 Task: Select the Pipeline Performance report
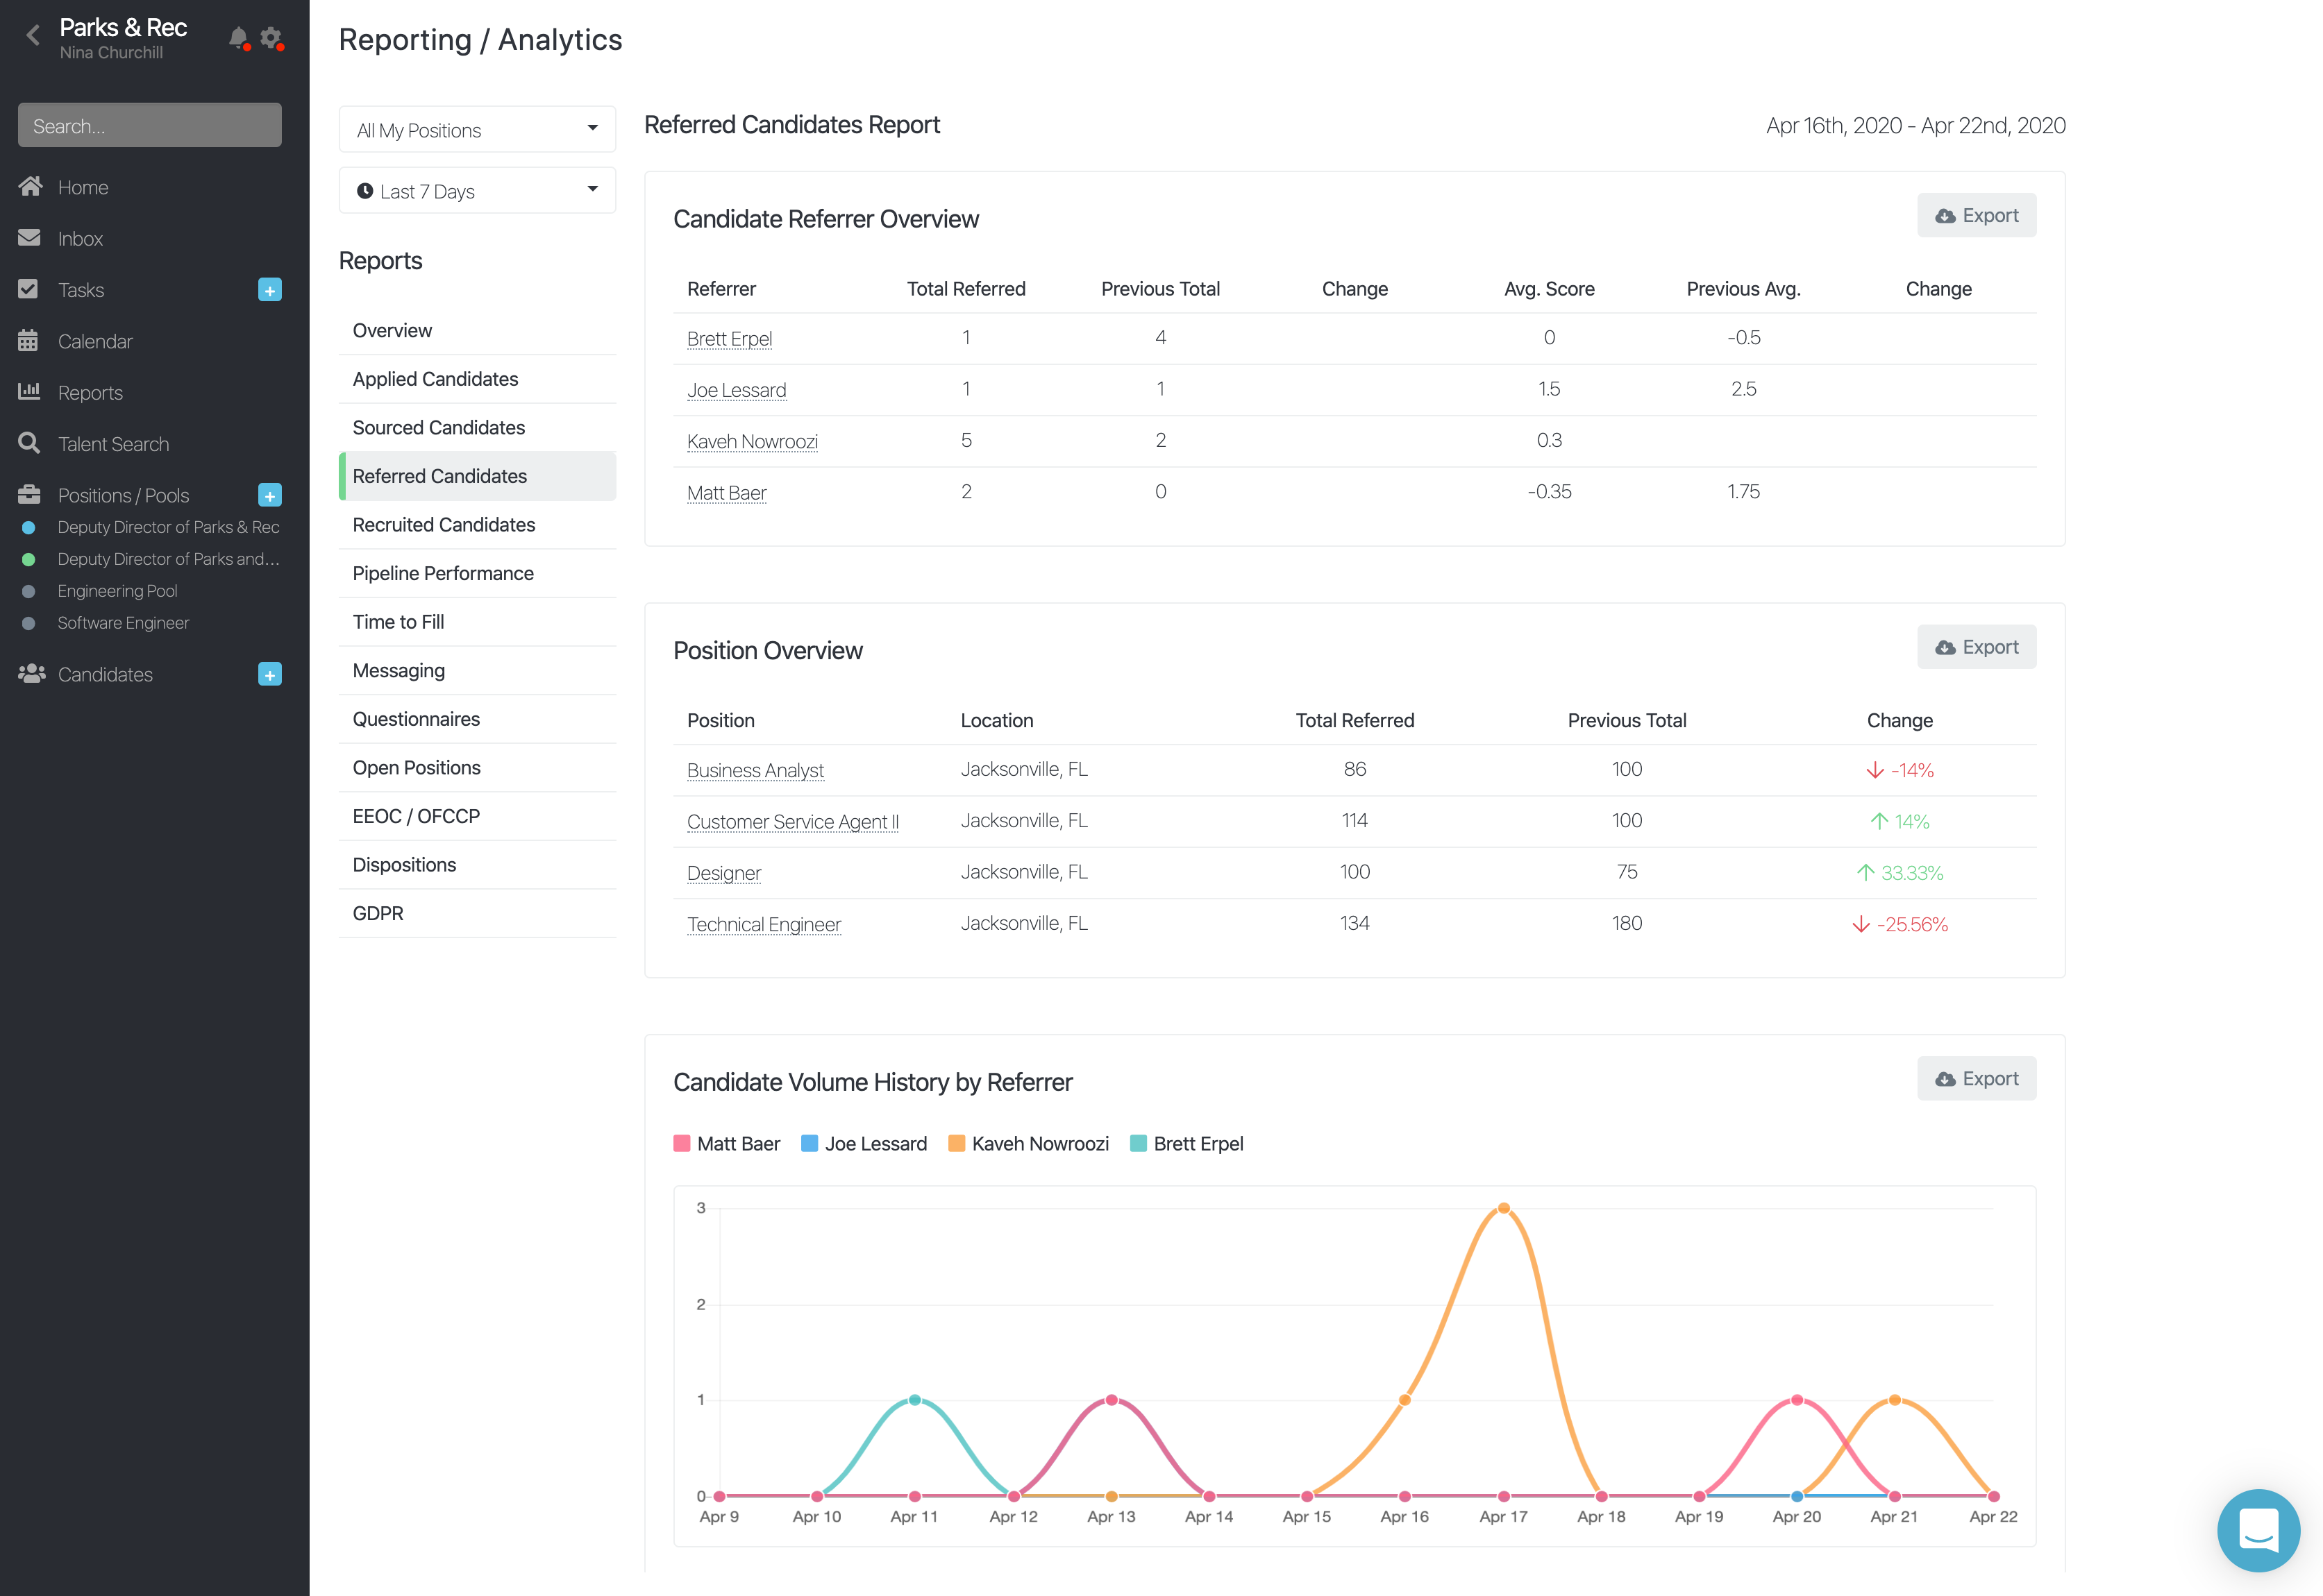coord(442,573)
